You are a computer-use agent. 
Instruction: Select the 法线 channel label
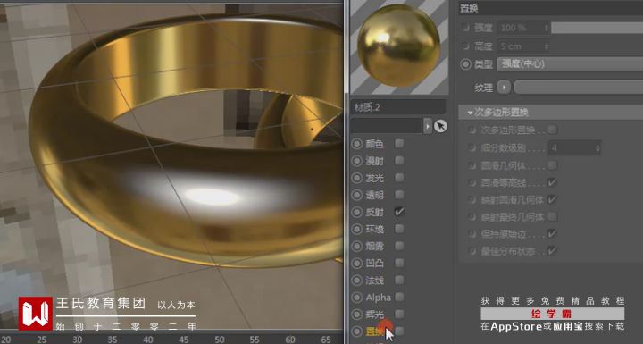(374, 281)
